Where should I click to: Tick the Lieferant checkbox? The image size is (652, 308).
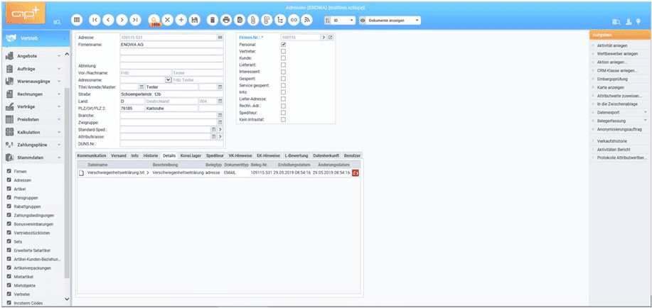(284, 65)
